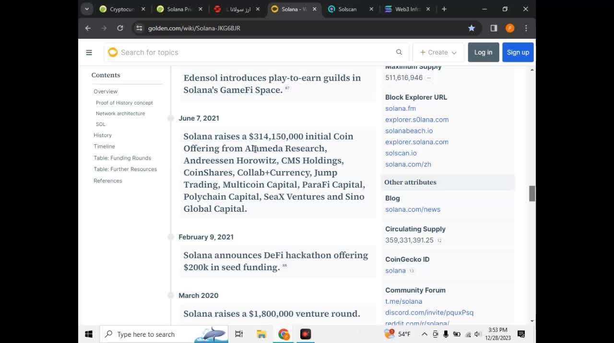Screen dimensions: 614x343
Task: Jump to Timeline in the contents list
Action: [104, 146]
